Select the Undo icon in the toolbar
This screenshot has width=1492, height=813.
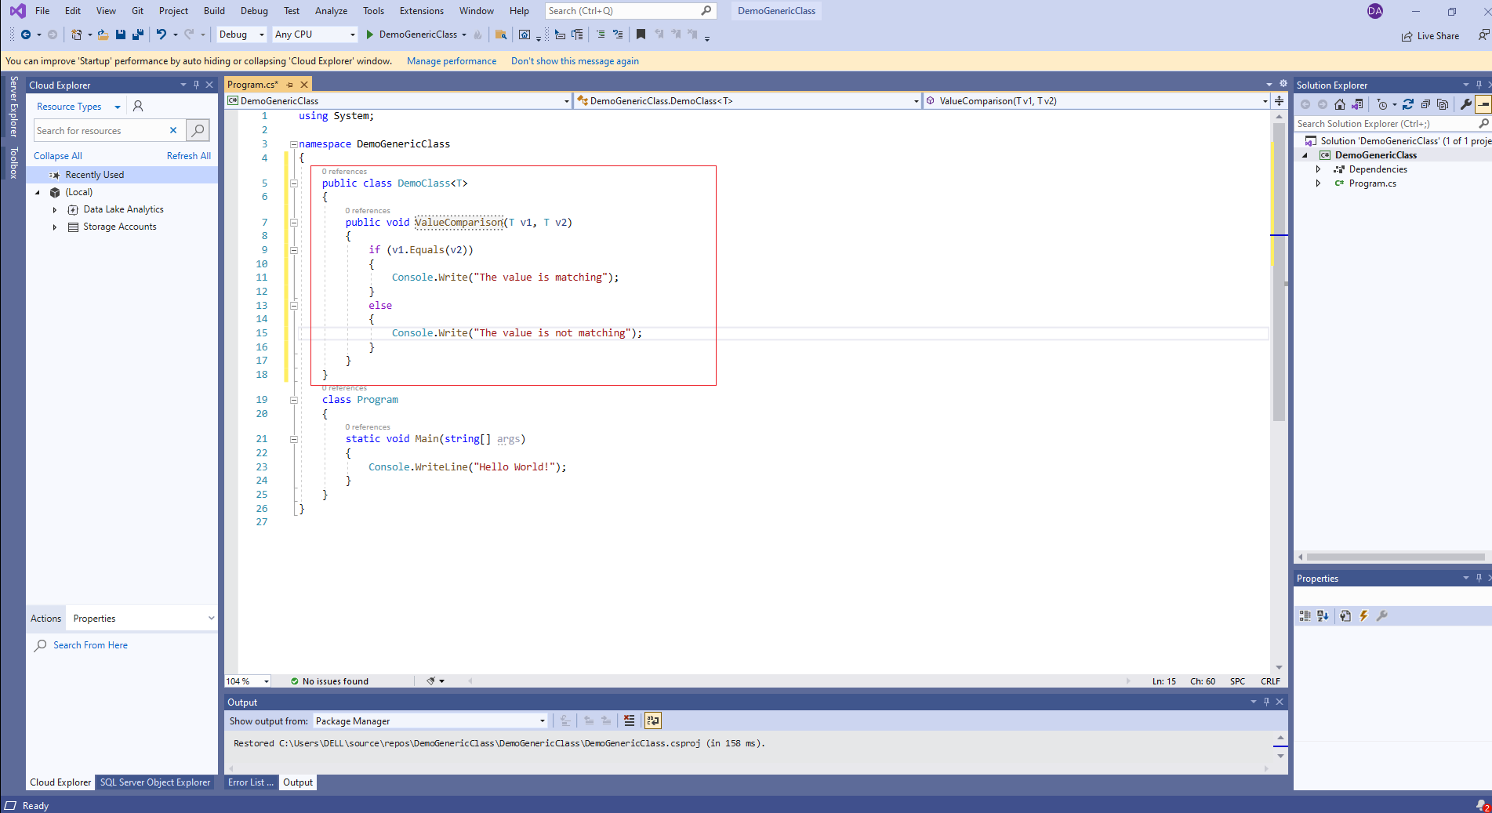pyautogui.click(x=162, y=34)
